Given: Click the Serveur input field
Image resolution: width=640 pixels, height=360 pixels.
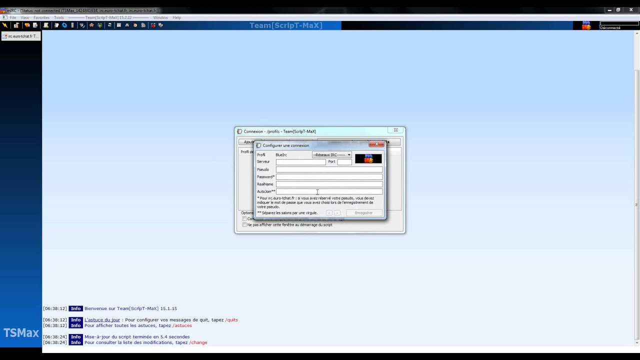Looking at the screenshot, I should click(300, 162).
